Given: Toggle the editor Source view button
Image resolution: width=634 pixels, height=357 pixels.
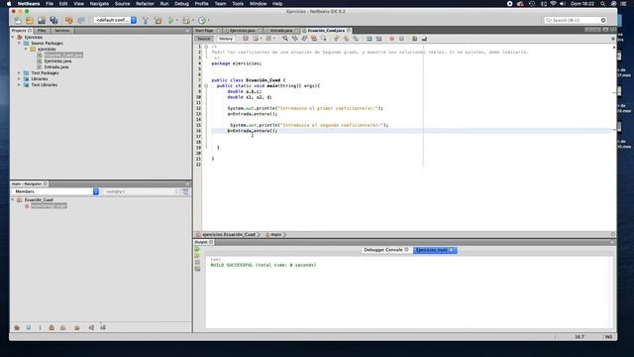Looking at the screenshot, I should tap(204, 39).
